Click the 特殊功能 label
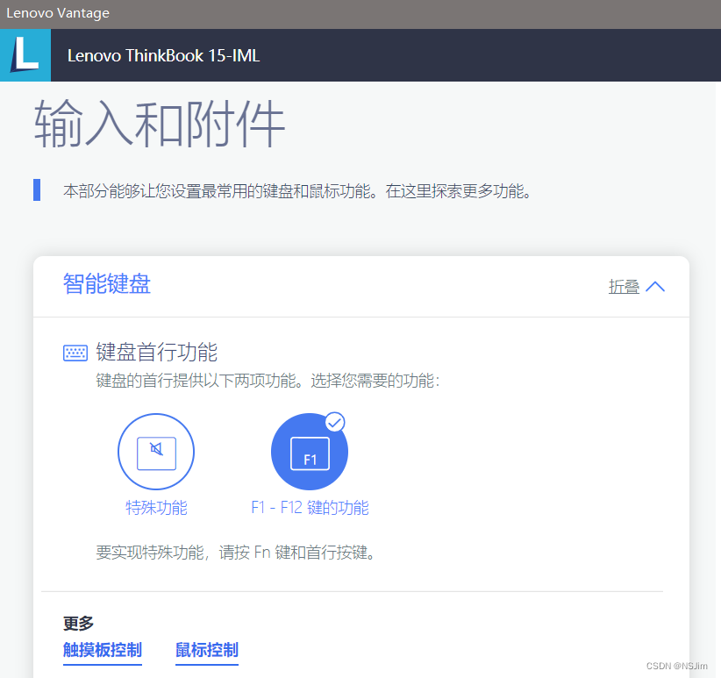 point(156,508)
